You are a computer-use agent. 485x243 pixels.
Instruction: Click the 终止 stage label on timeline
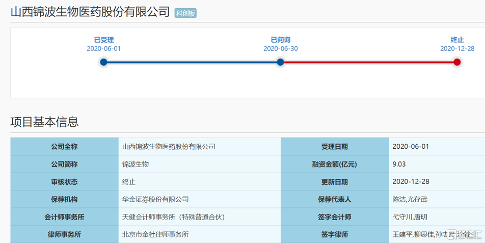pos(457,40)
